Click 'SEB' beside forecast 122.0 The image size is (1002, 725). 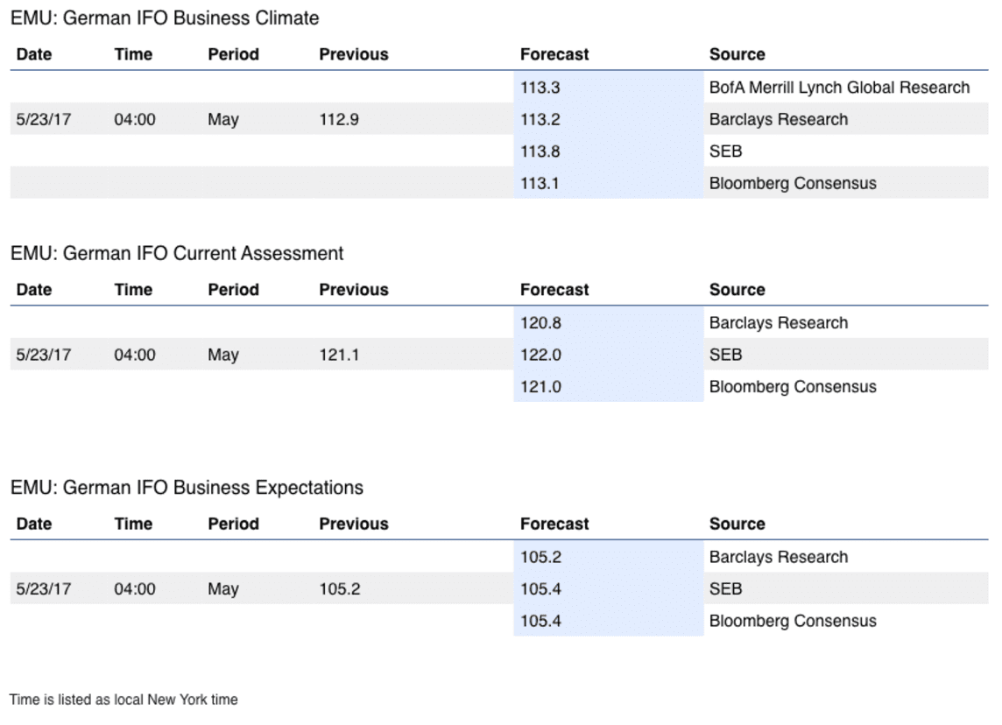[x=725, y=355]
